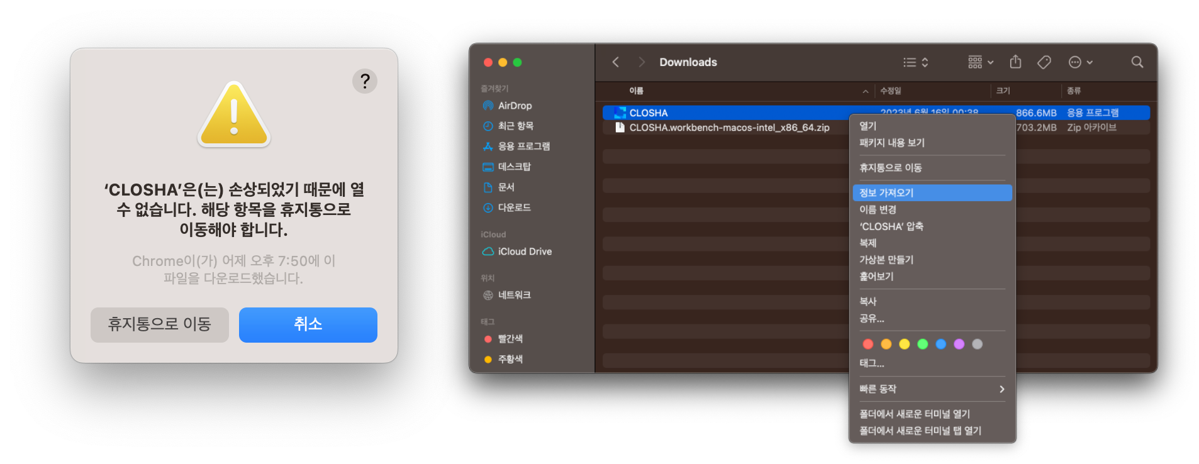Click '휴지통으로 이동' button in alert dialog
Screen dimensions: 1199x464
[160, 324]
